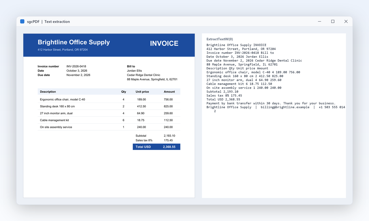Click the Qty column header
369x221 pixels.
pos(124,92)
